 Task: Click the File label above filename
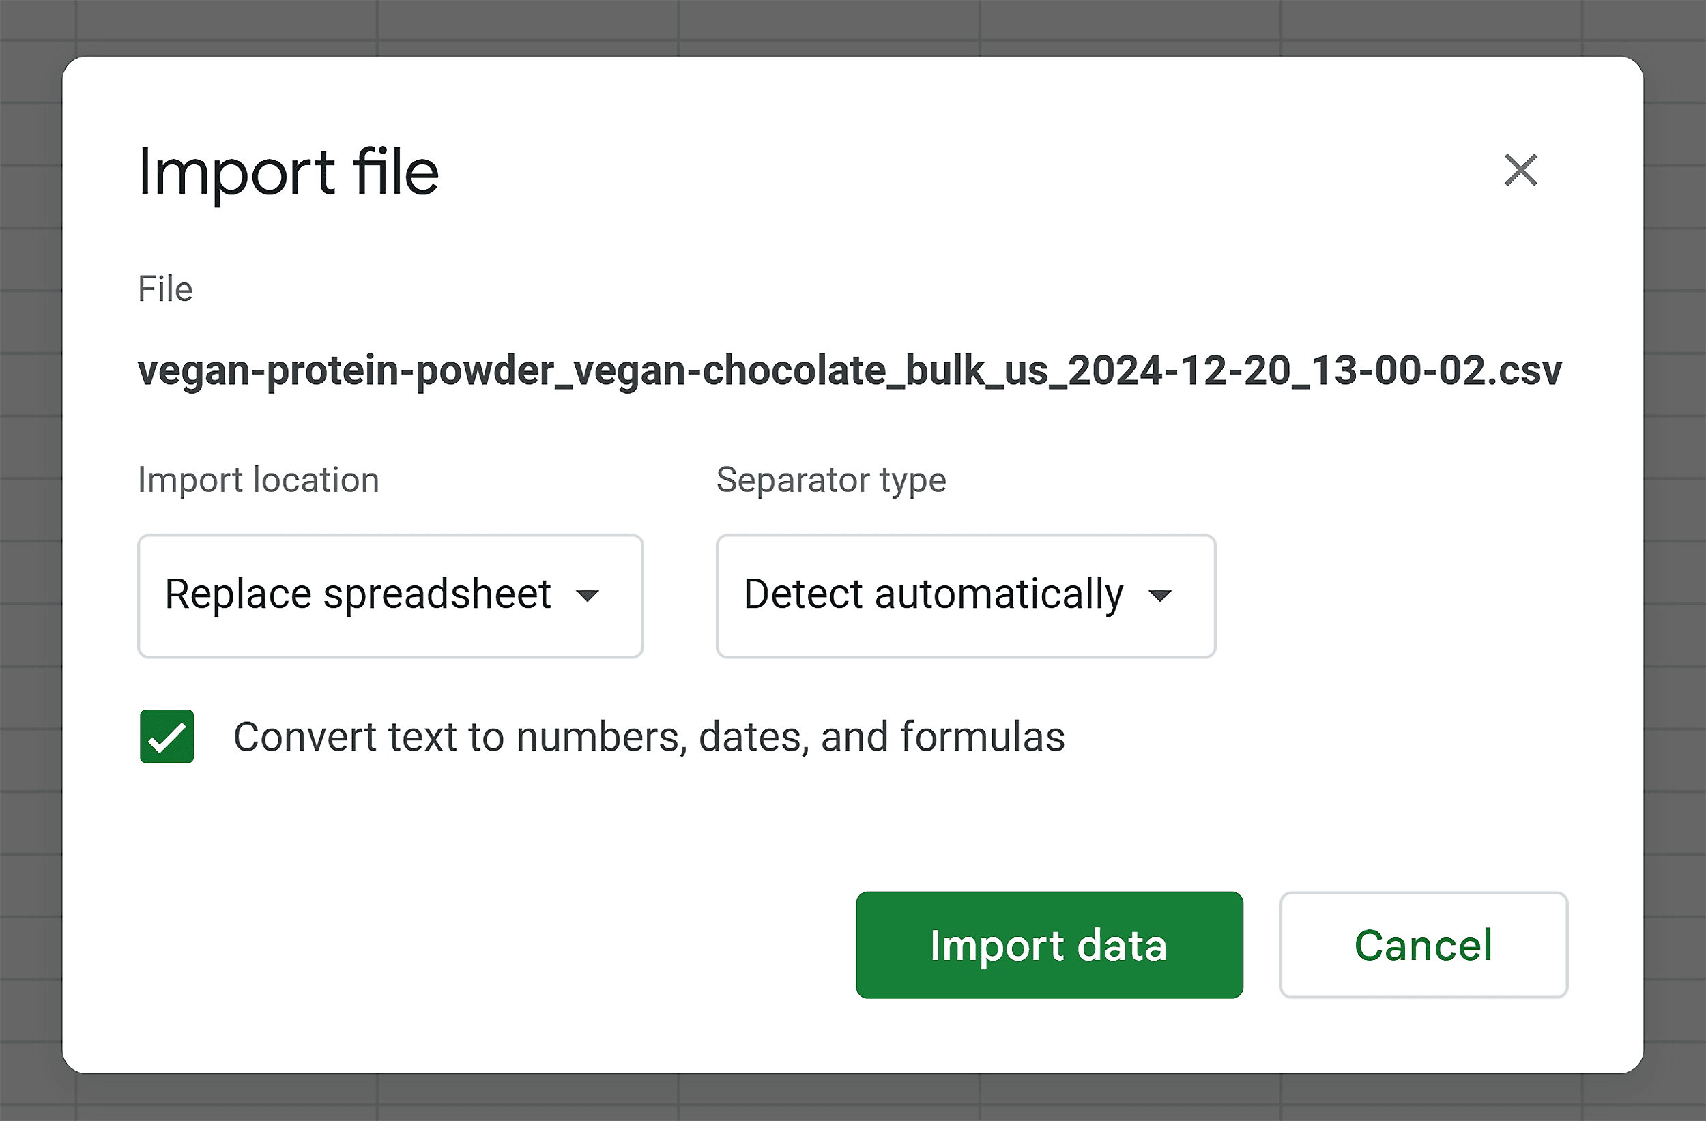tap(165, 289)
